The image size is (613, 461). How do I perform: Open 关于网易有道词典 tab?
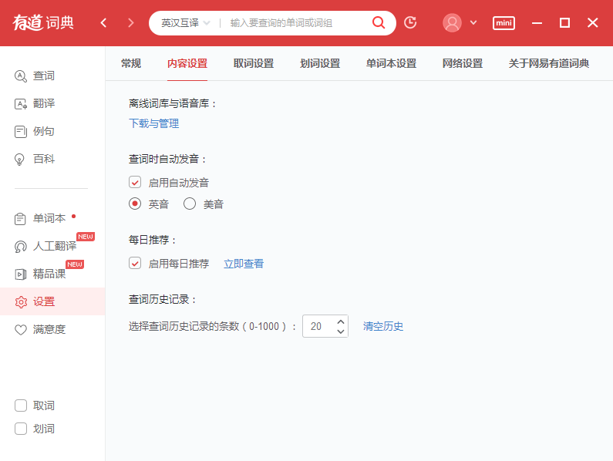click(548, 63)
